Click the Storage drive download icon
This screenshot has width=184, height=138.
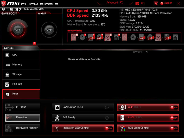tap(7, 74)
